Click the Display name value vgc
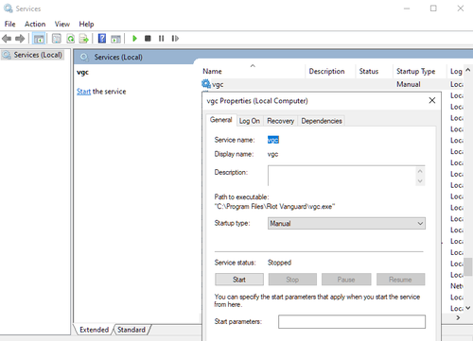This screenshot has height=341, width=473. [272, 154]
